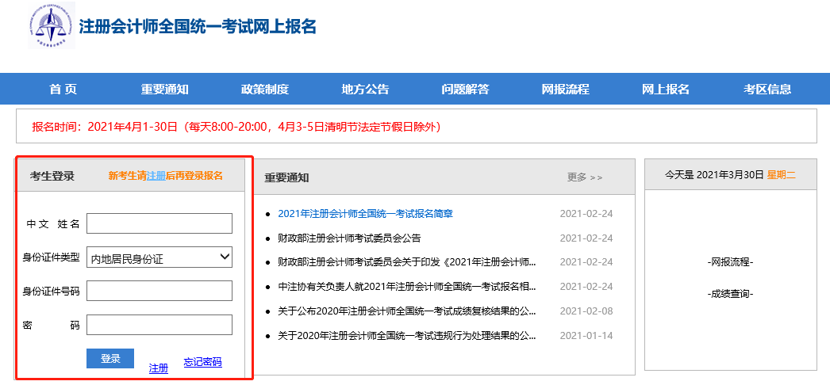
Task: Click the CICPA logo at top left
Action: click(48, 25)
